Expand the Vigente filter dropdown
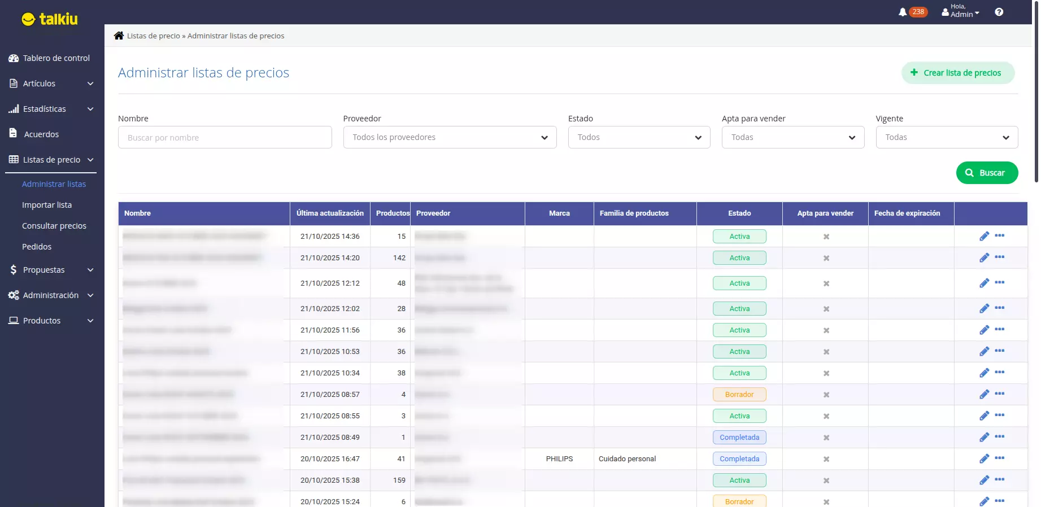1041x507 pixels. pyautogui.click(x=946, y=137)
